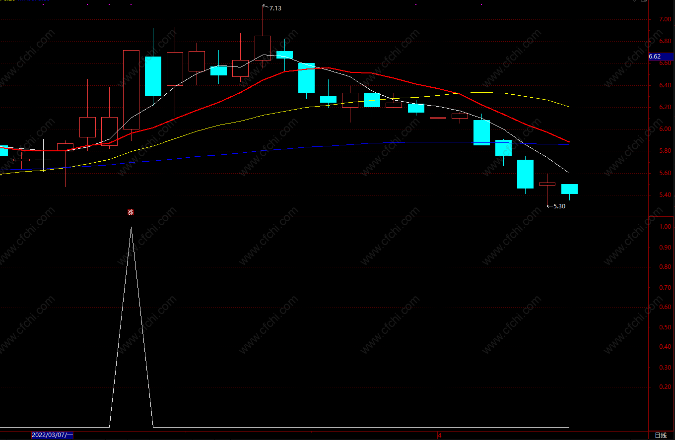
Task: Click the 1.00 indicator axis label
Action: (x=665, y=227)
